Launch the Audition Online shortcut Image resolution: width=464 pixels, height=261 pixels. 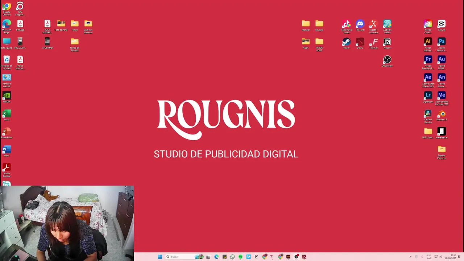(x=387, y=26)
